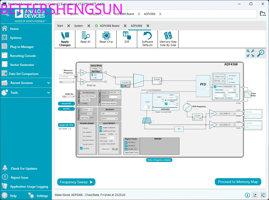Image resolution: width=269 pixels, height=200 pixels.
Task: Open Vector Generator
Action: pos(22,65)
